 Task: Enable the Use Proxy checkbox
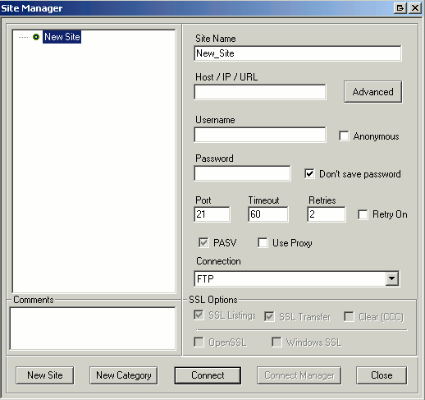[x=263, y=243]
